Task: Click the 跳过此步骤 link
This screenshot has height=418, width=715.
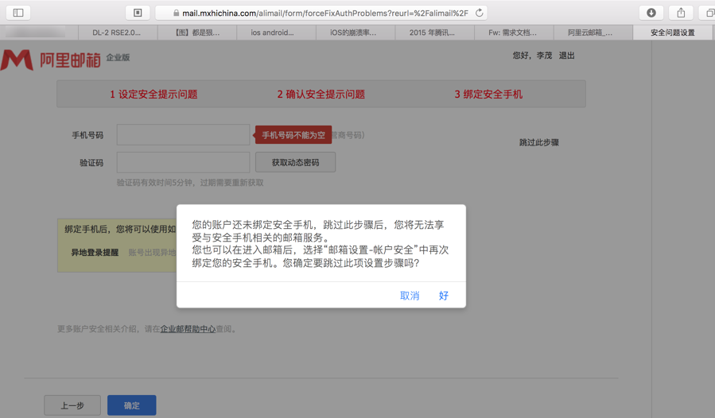Action: click(x=539, y=143)
